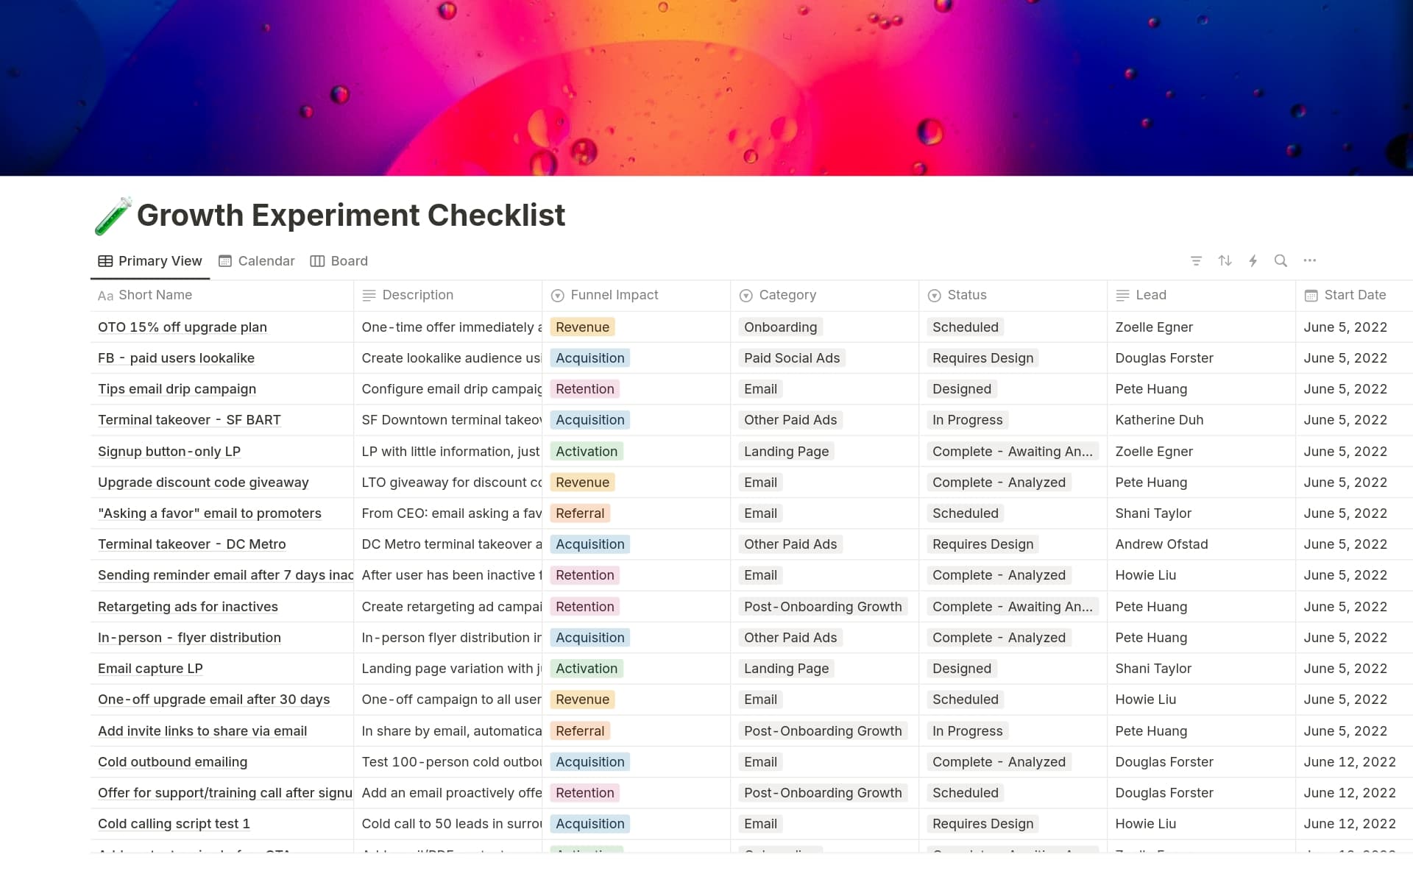Open the Status column header menu
Image resolution: width=1413 pixels, height=882 pixels.
point(966,295)
